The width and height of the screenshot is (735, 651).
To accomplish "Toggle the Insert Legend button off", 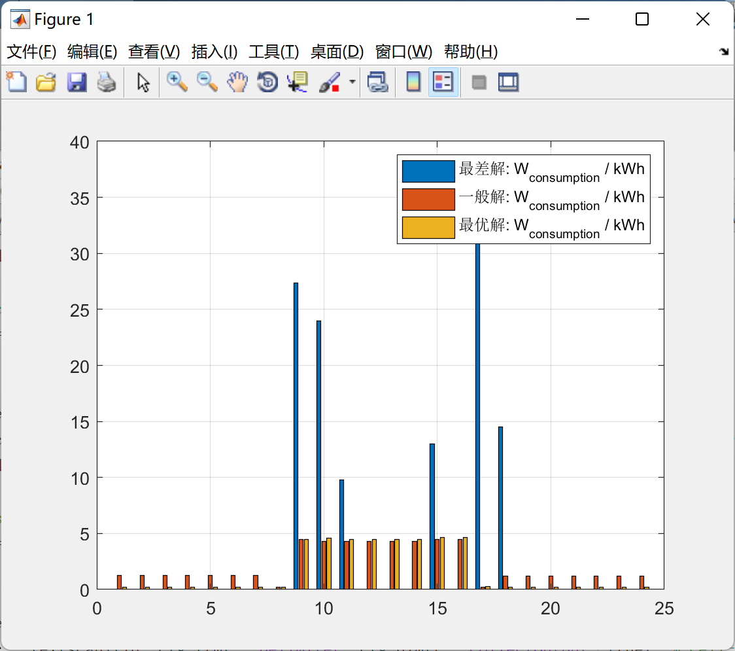I will [x=443, y=82].
